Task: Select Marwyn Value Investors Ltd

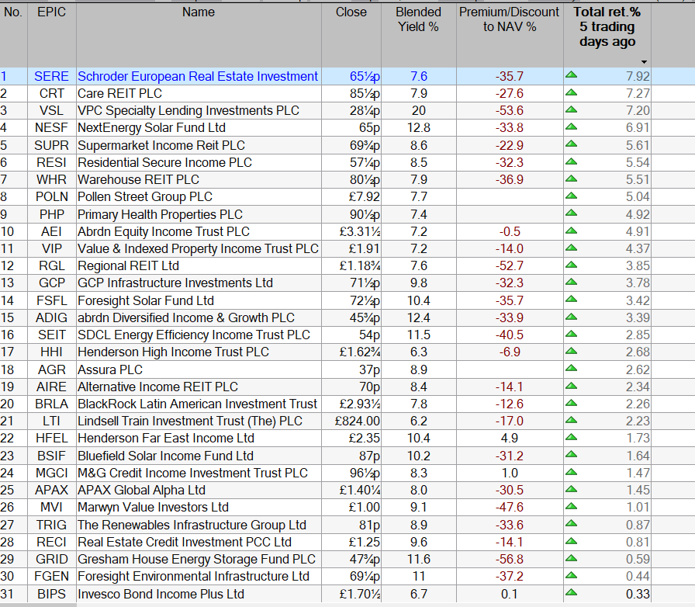Action: point(153,507)
